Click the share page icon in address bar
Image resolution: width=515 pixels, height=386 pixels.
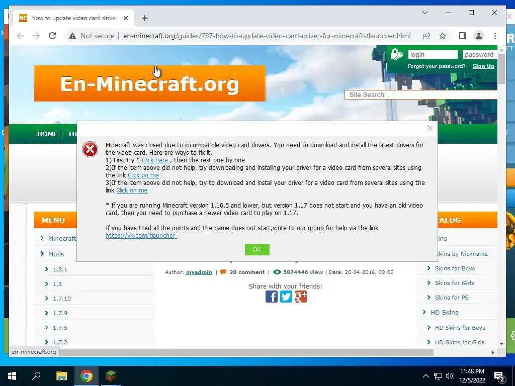pos(426,36)
